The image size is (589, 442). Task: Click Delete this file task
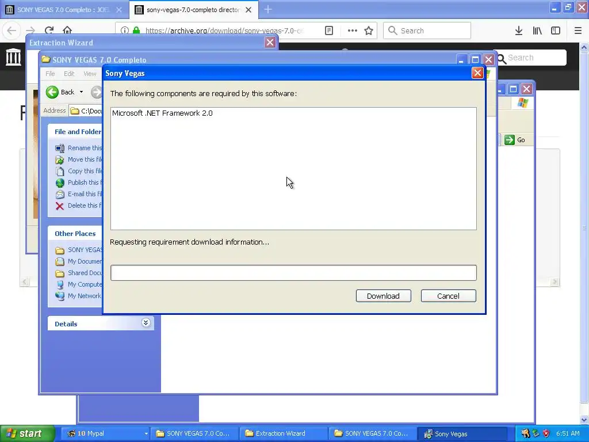coord(78,205)
